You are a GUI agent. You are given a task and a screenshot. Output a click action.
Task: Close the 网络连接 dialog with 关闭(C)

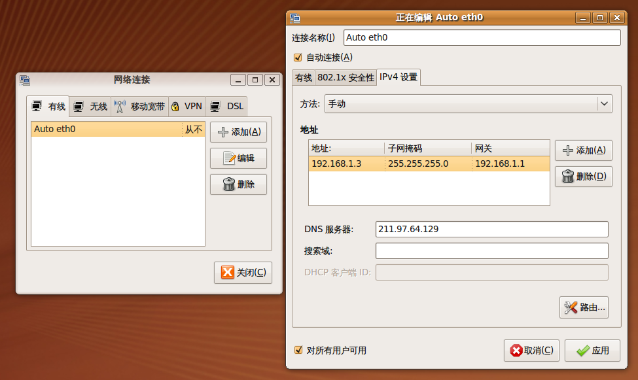point(243,273)
